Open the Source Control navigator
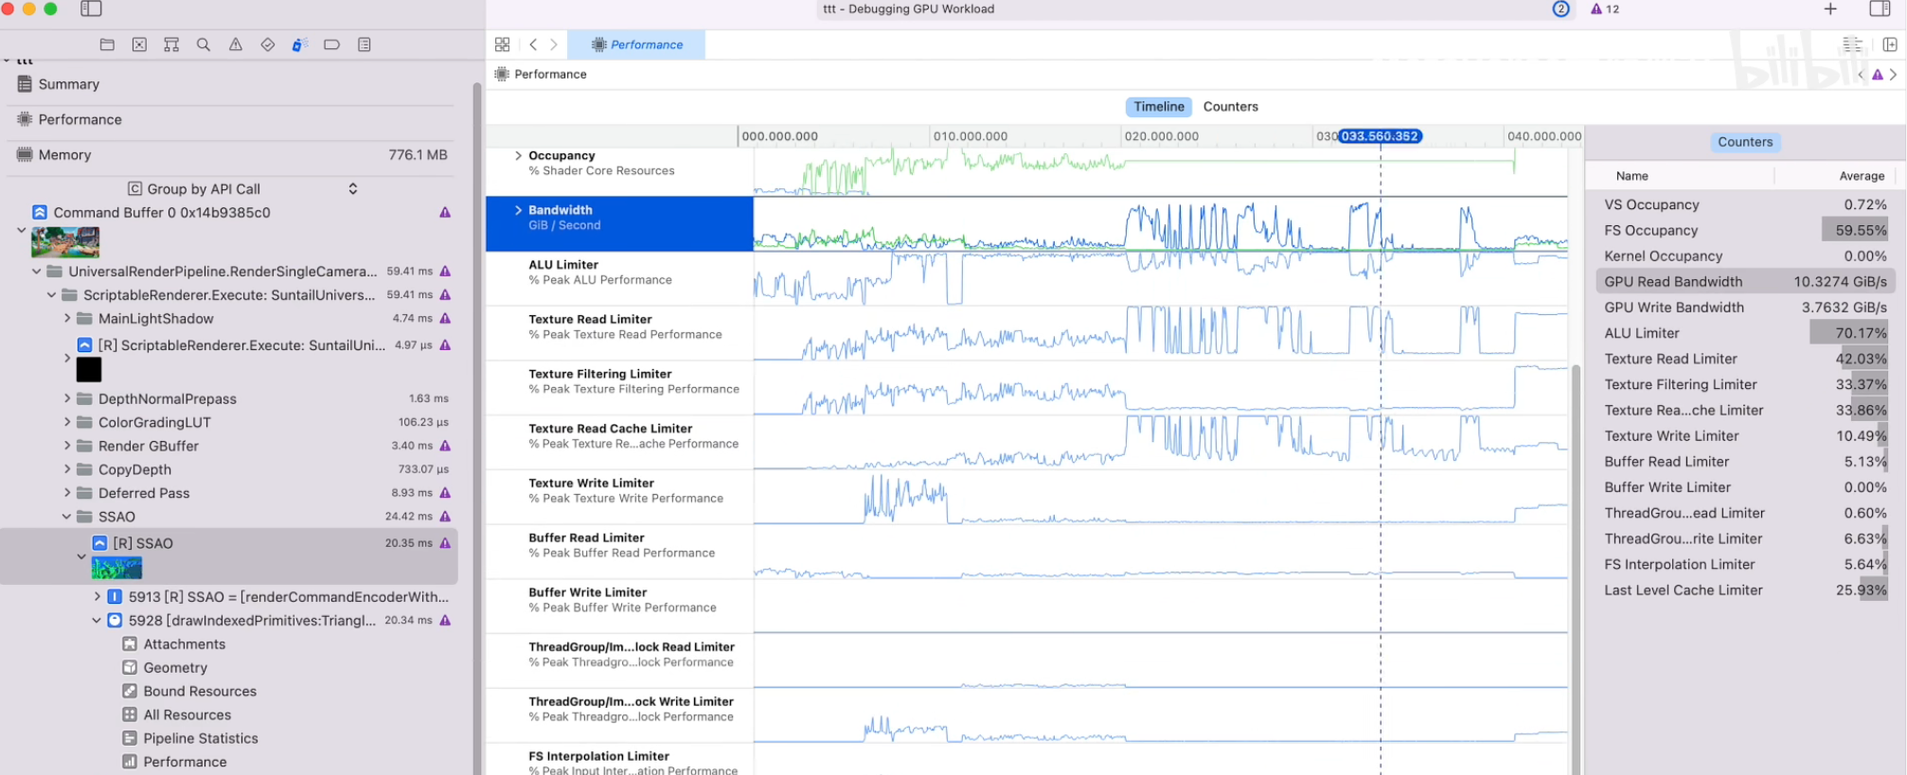 point(139,44)
